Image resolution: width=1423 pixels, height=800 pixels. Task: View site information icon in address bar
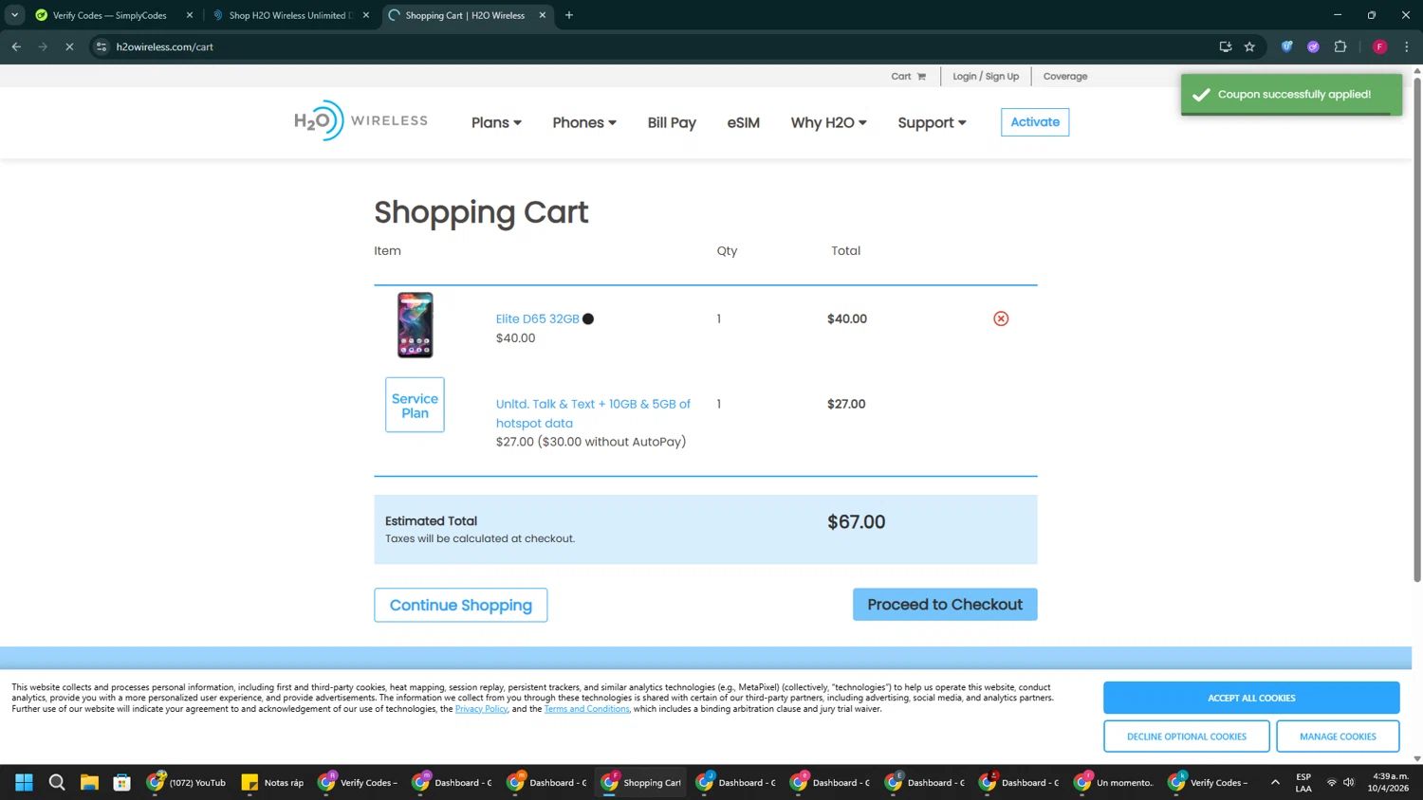[102, 46]
